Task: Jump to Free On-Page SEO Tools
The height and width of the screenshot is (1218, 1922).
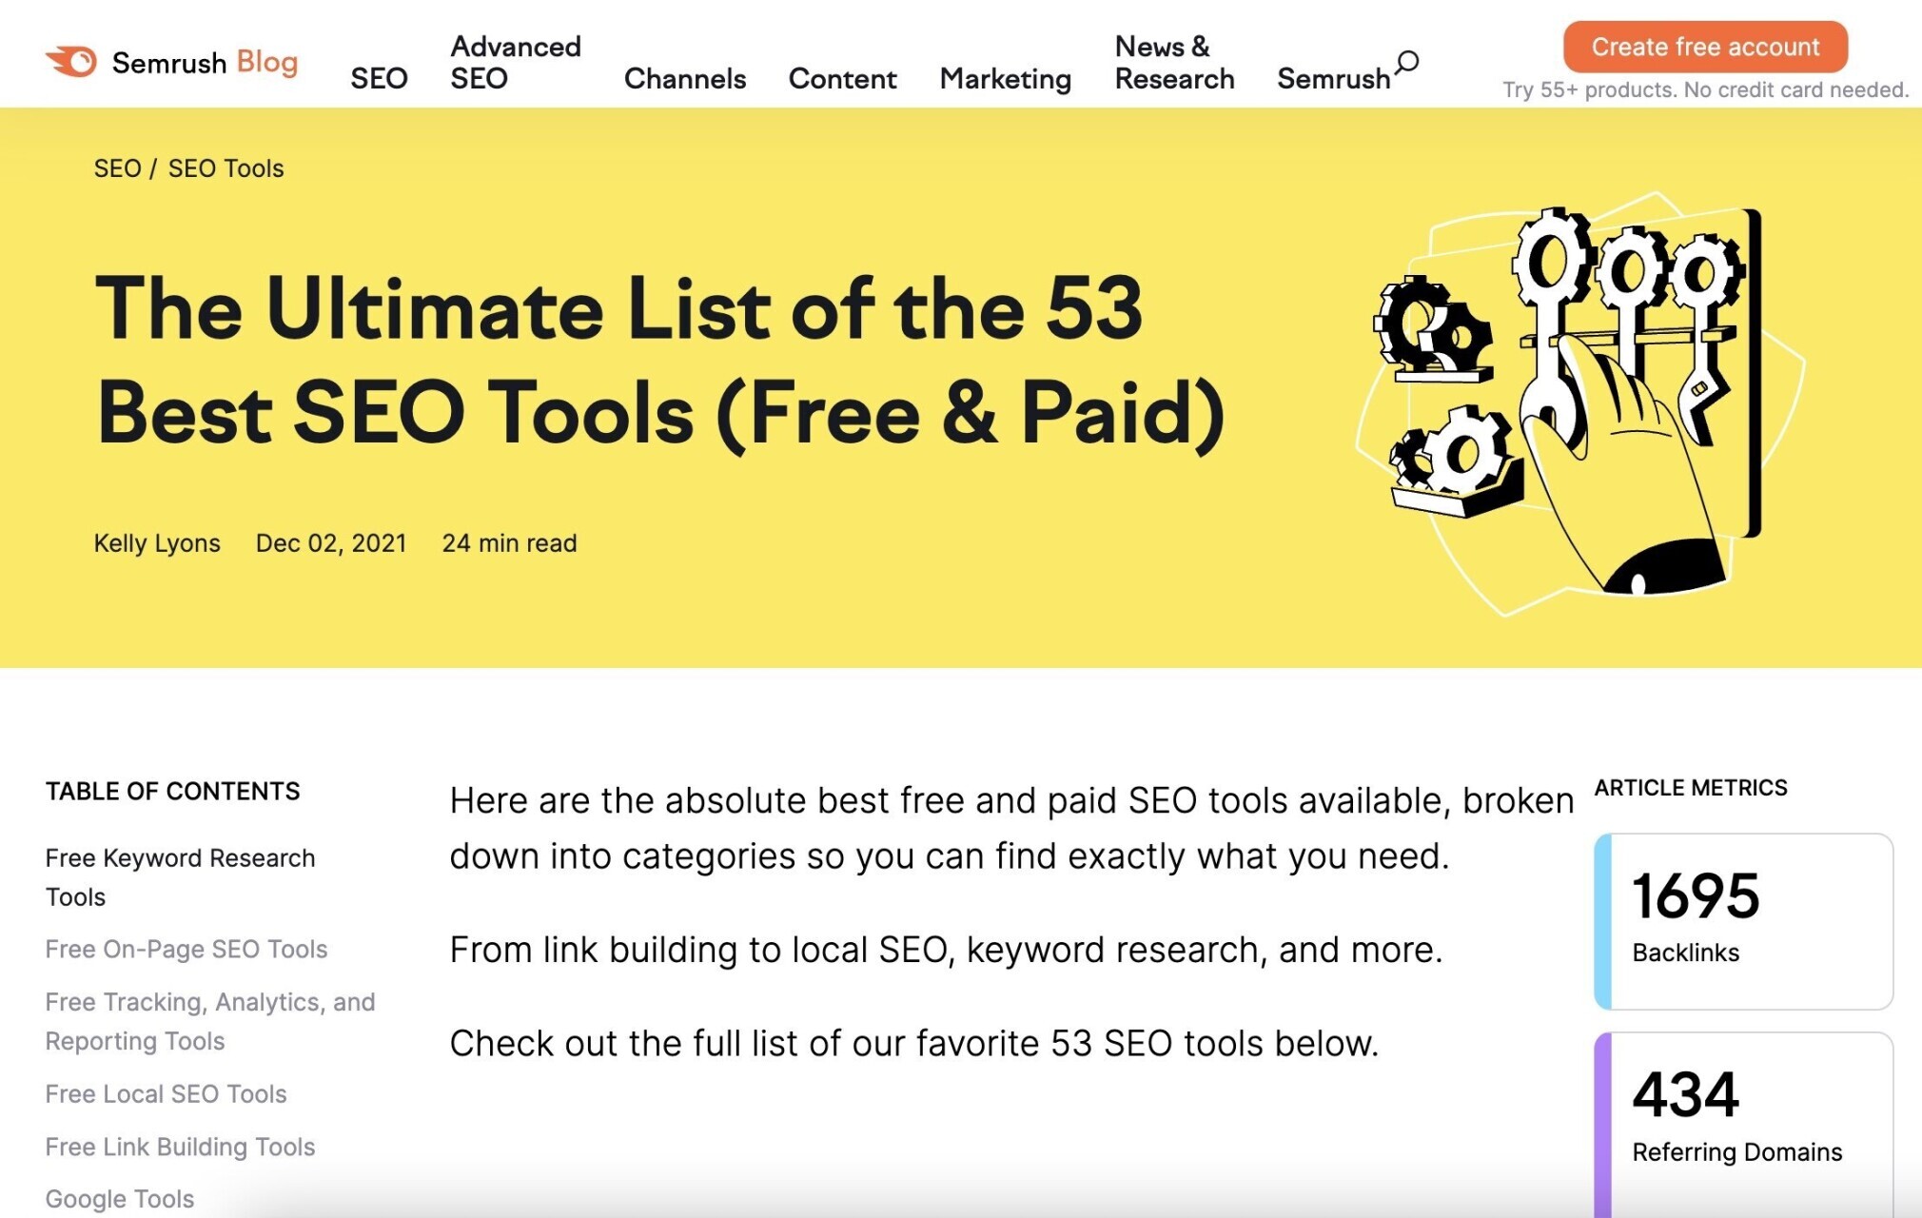Action: pos(186,949)
